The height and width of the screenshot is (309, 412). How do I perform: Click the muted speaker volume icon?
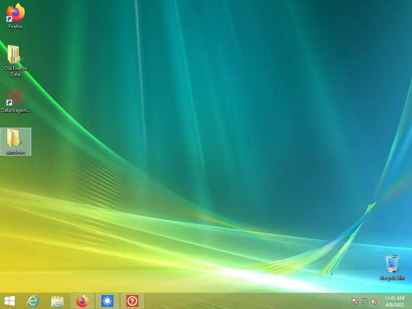[374, 301]
